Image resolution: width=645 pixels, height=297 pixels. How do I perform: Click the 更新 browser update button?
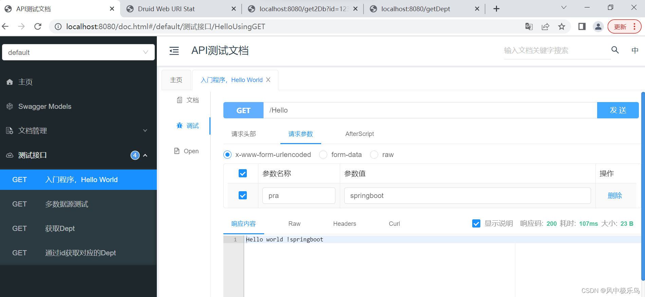pos(624,26)
